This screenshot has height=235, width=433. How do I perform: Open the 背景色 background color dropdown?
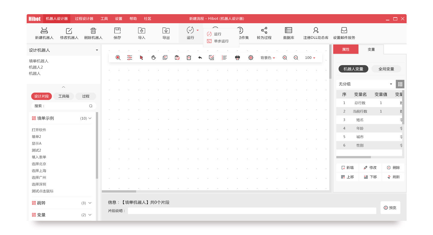tap(268, 58)
